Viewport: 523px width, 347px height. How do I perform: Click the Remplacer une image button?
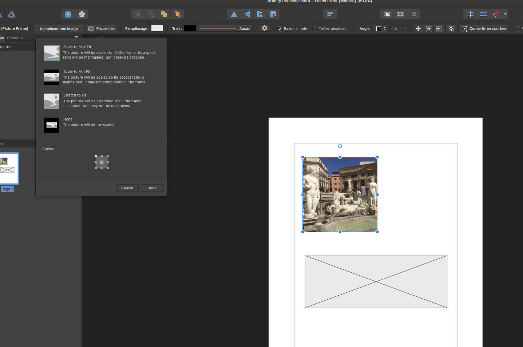[59, 28]
